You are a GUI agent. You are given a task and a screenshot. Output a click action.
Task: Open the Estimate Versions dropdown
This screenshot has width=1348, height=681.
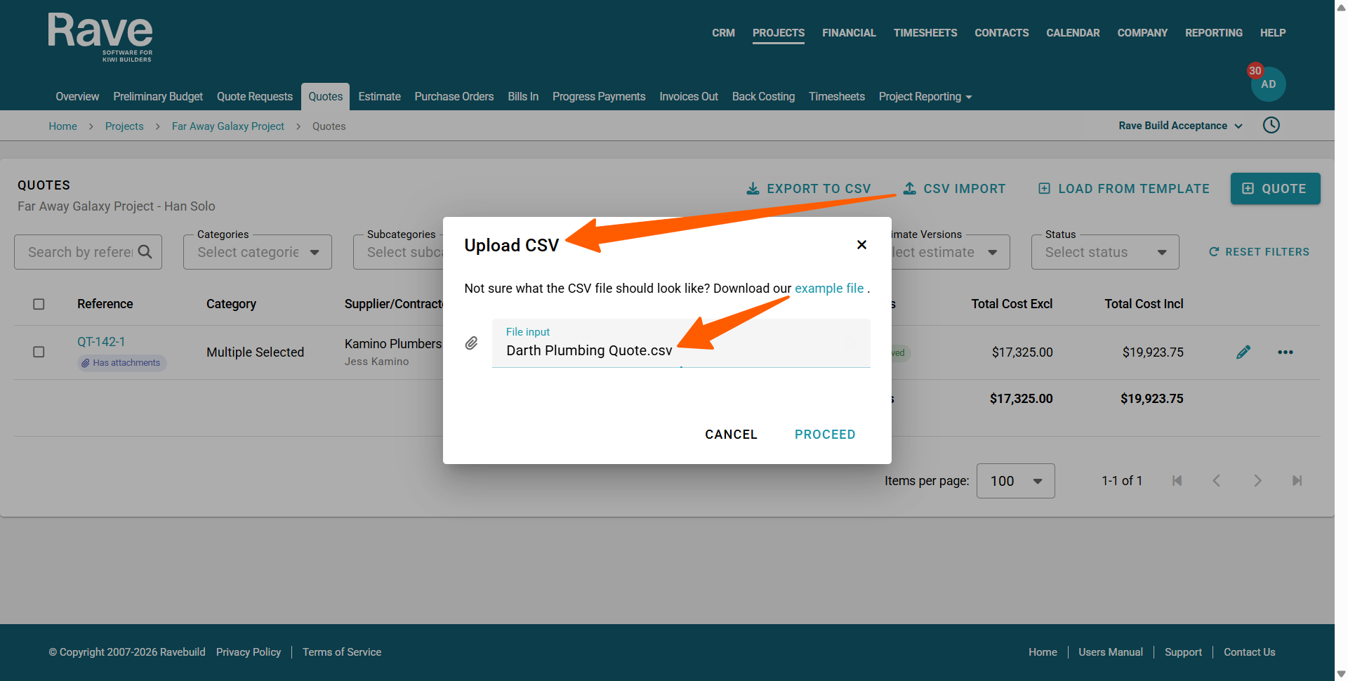(x=951, y=252)
